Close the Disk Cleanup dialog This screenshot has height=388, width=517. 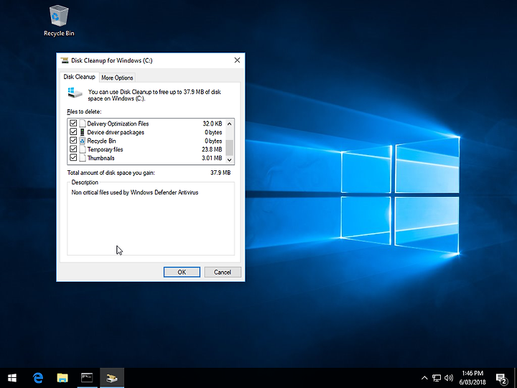[237, 60]
